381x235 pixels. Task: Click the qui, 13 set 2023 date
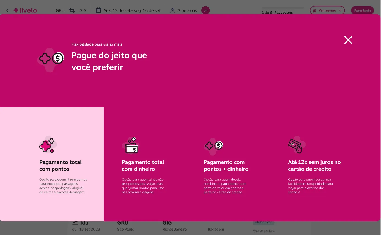click(86, 229)
